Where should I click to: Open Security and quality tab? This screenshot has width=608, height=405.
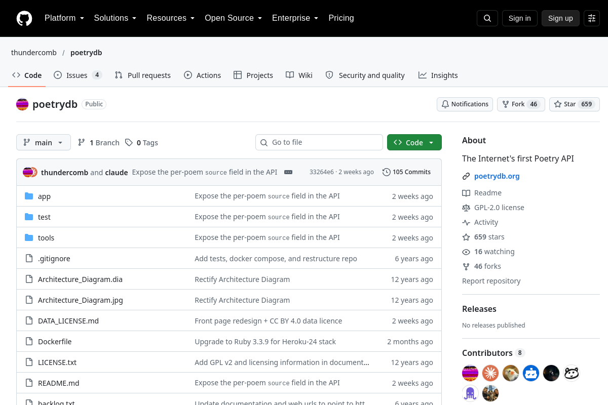coord(365,75)
